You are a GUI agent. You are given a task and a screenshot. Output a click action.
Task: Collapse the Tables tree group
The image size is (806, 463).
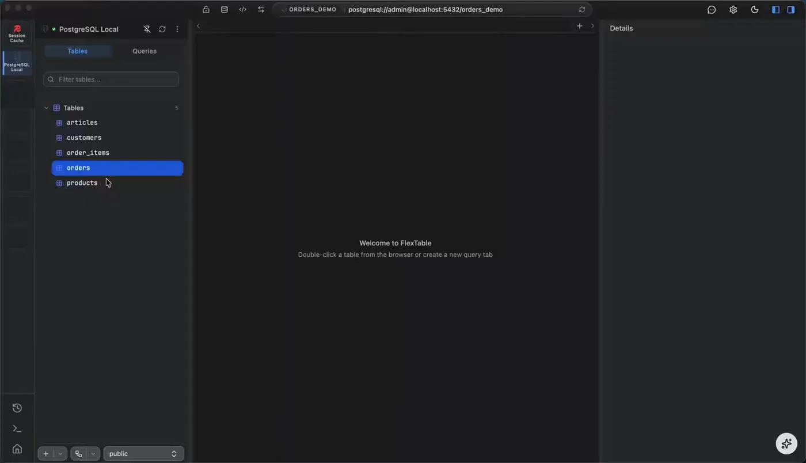tap(47, 108)
